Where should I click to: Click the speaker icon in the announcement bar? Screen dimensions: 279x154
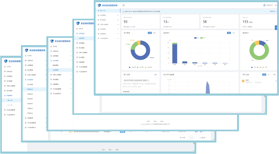123,11
